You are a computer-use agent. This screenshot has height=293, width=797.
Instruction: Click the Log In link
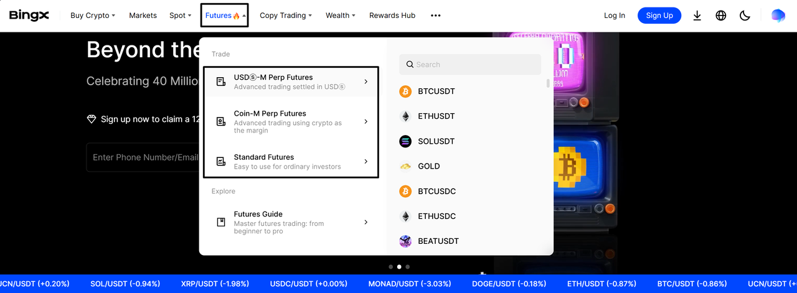(x=614, y=16)
